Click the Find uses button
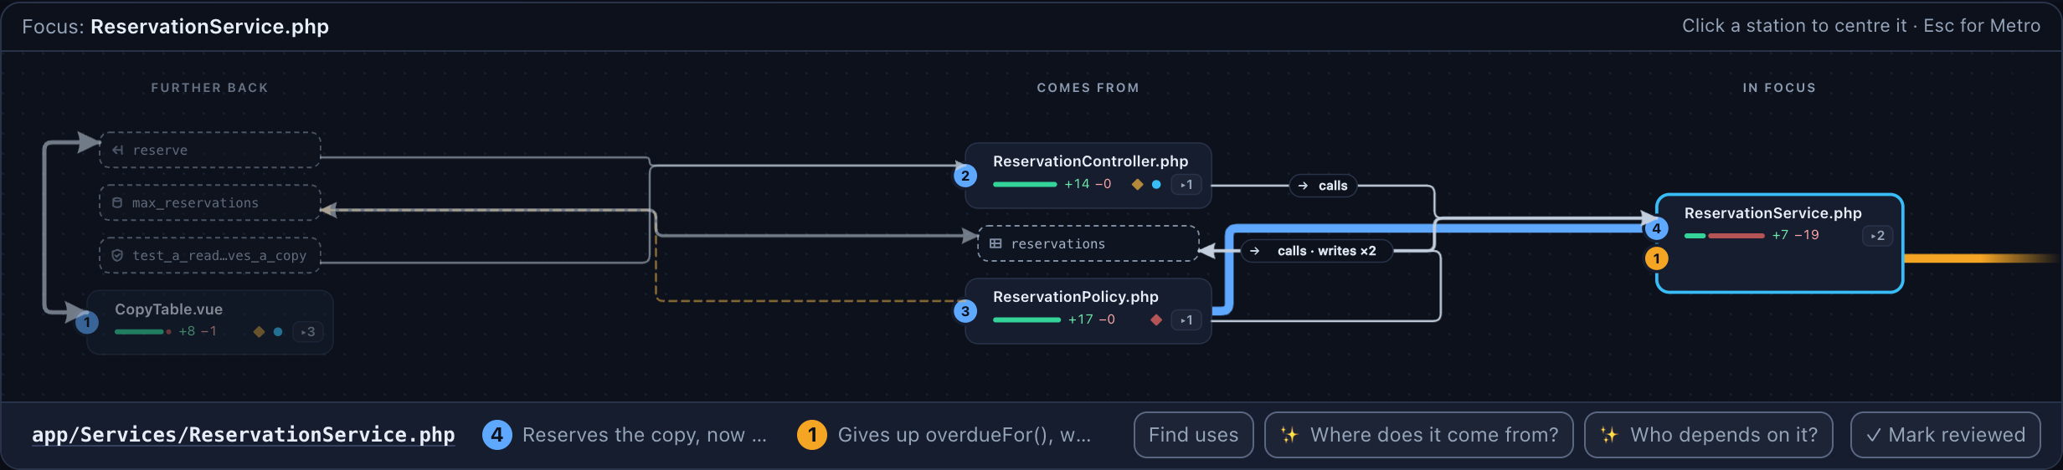Screen dimensions: 2063x470 tap(1193, 435)
